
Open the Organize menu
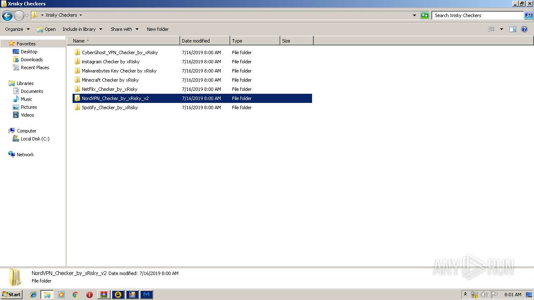17,29
